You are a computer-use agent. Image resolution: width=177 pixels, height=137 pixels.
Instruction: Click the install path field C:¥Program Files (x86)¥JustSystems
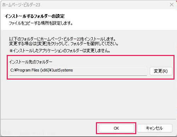tap(78, 71)
